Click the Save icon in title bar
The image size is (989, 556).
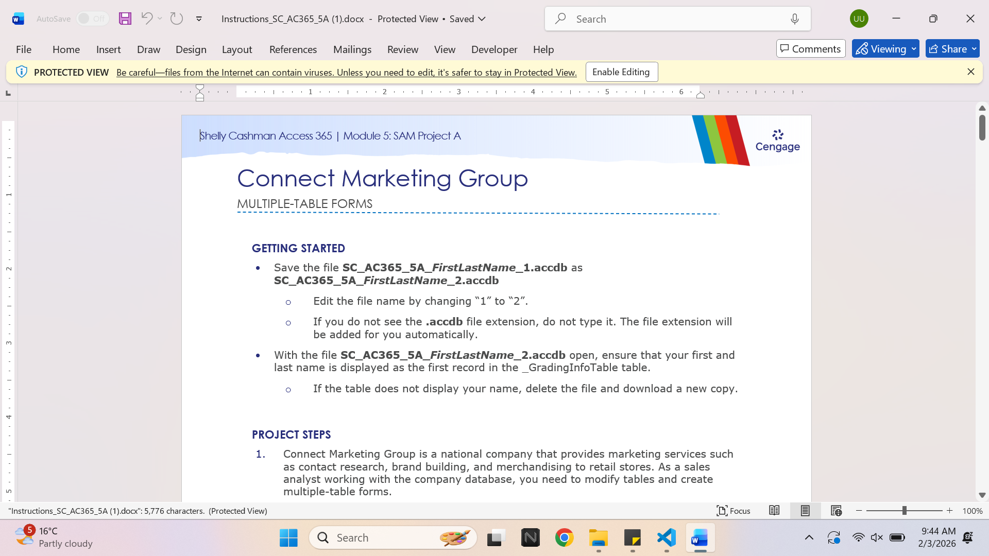[x=125, y=19]
